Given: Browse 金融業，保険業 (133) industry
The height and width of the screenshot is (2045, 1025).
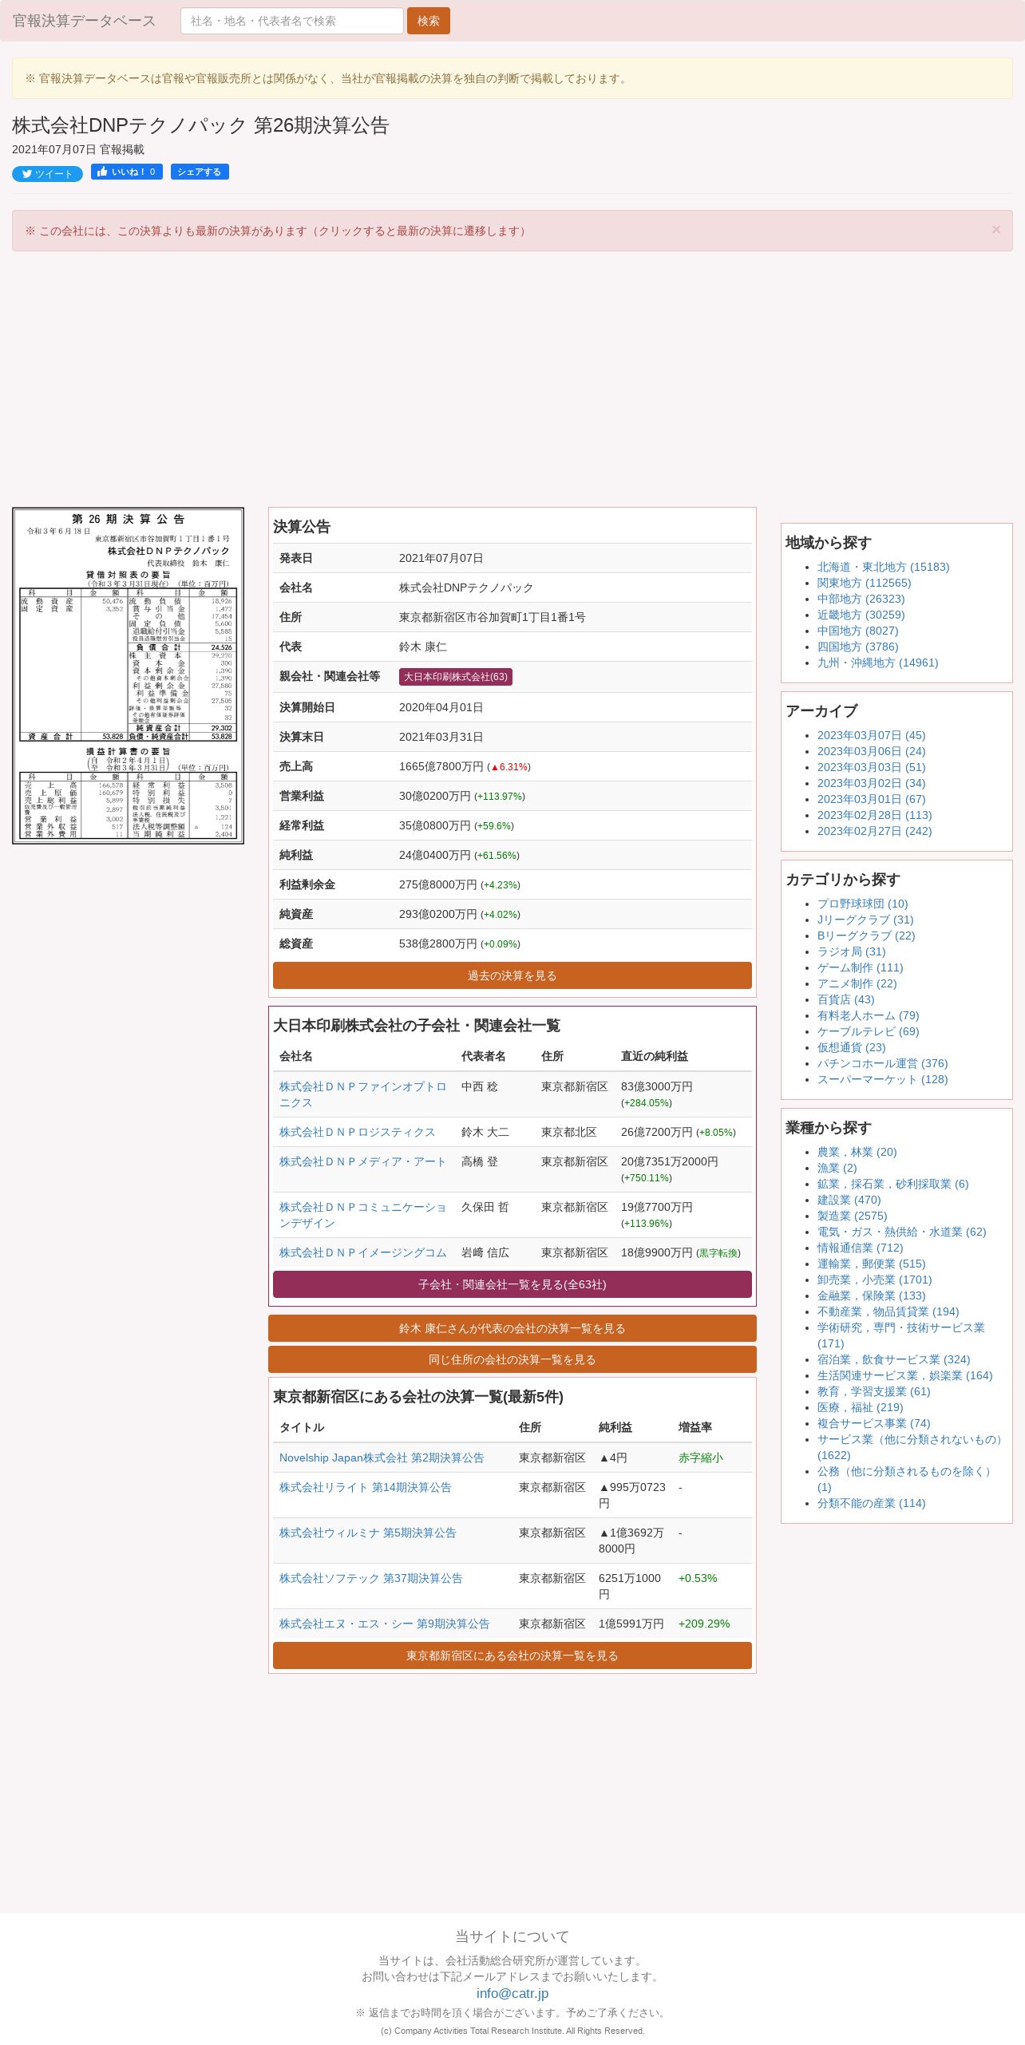Looking at the screenshot, I should (x=871, y=1295).
